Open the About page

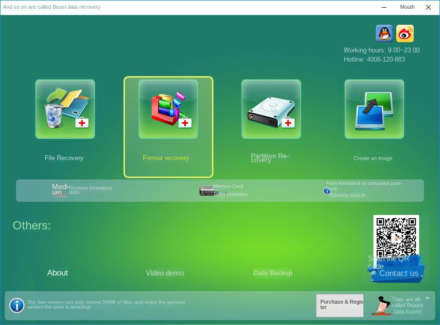(57, 273)
